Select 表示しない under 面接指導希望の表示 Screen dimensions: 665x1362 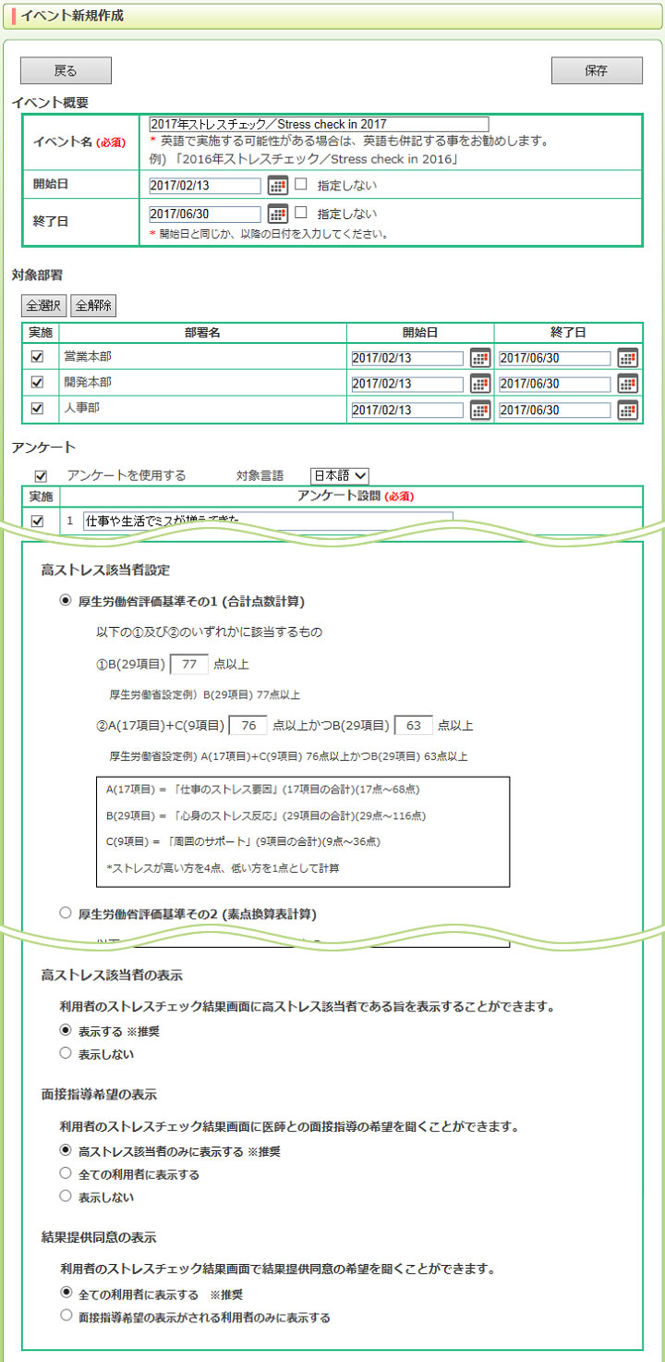click(65, 1196)
